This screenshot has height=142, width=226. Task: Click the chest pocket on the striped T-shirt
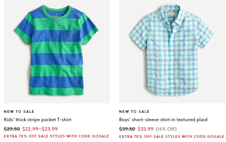(70, 37)
